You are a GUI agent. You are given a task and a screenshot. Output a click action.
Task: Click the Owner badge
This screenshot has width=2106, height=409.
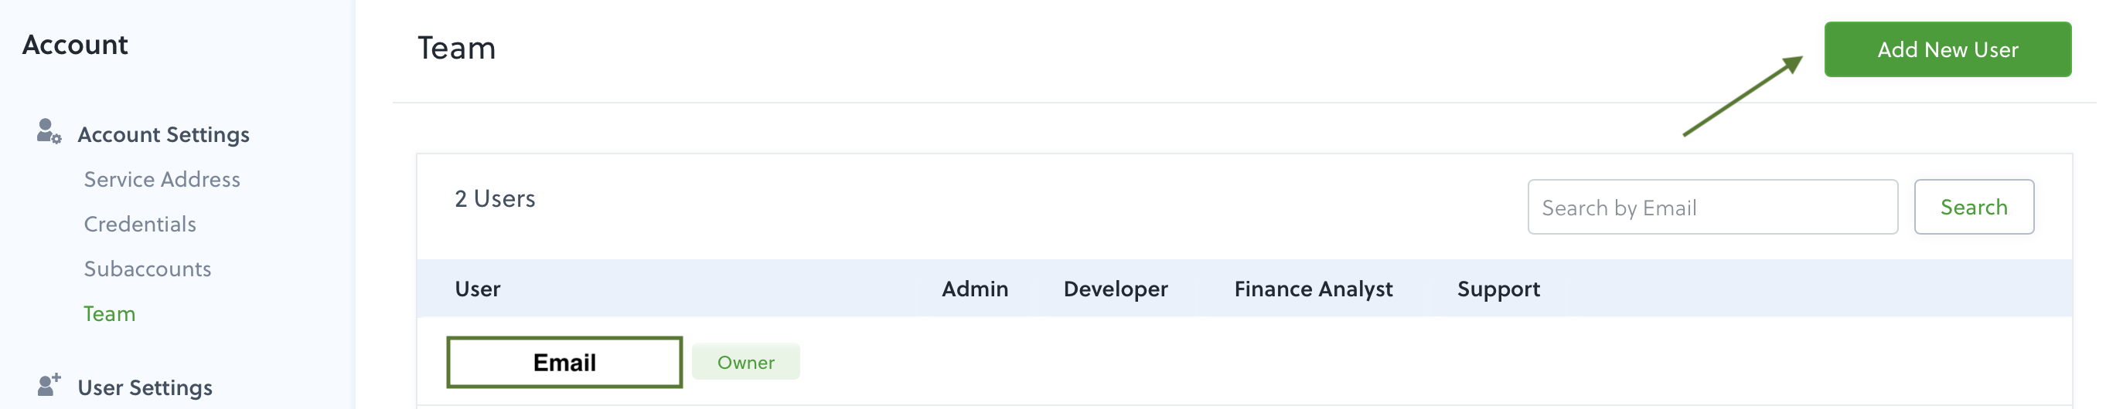(745, 363)
